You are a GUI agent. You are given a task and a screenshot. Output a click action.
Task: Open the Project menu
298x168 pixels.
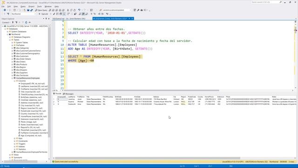click(x=31, y=7)
